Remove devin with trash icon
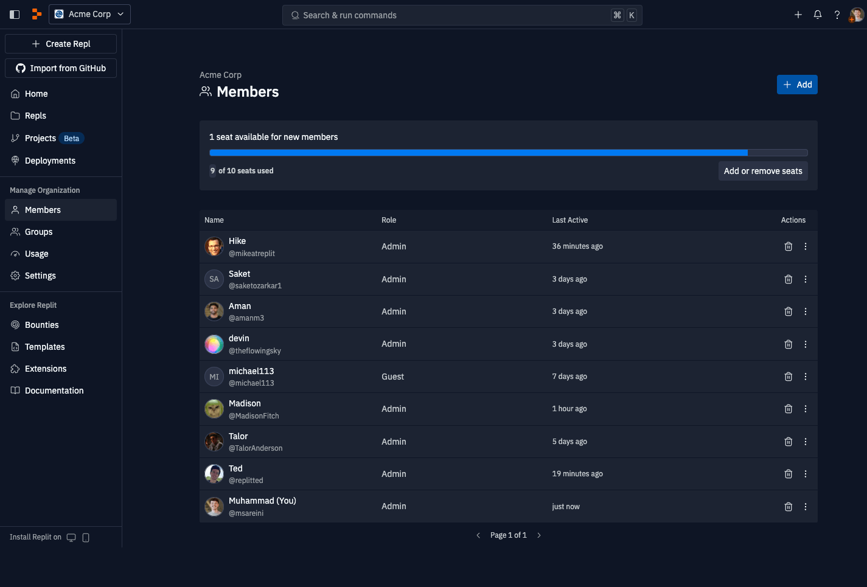This screenshot has width=867, height=587. point(789,344)
